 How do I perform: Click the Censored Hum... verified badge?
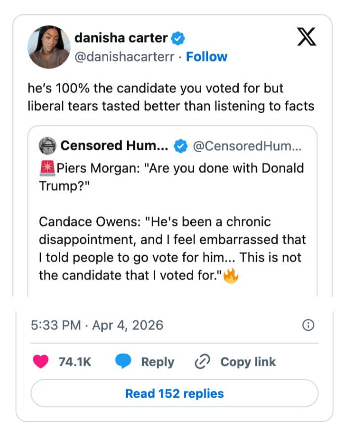181,146
